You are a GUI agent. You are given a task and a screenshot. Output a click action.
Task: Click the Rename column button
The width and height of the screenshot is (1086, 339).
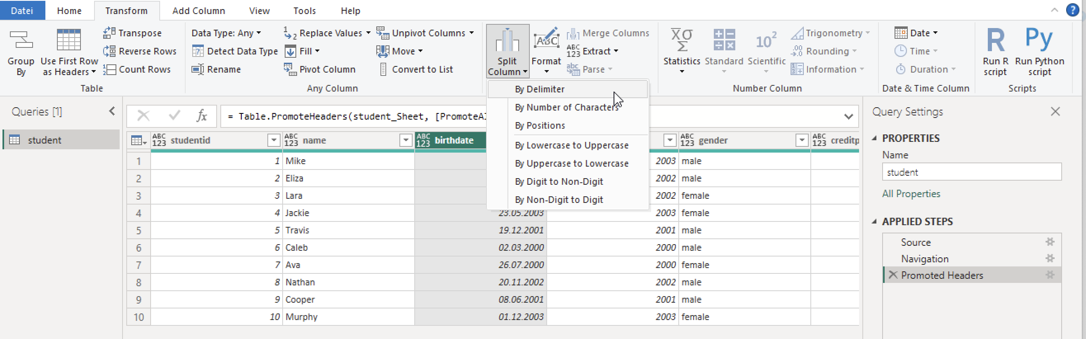[216, 69]
